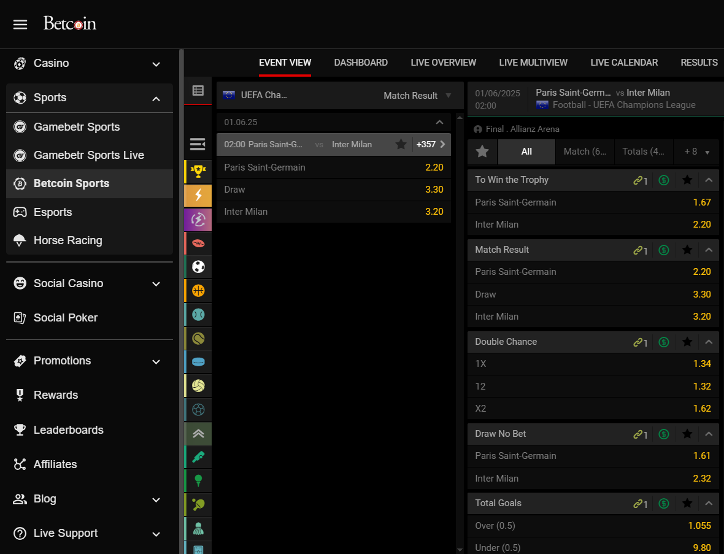Image resolution: width=724 pixels, height=554 pixels.
Task: Click the bet-builder link icon for To Win the Trophy
Action: 640,180
